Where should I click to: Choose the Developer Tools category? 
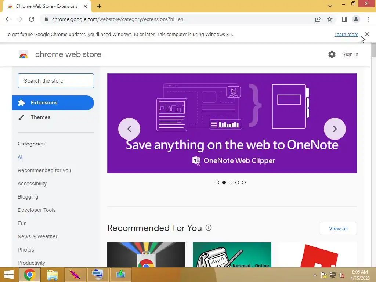pos(37,210)
